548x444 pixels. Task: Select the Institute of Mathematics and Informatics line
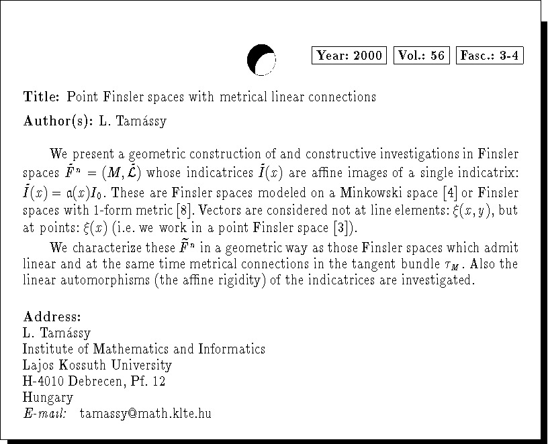click(x=144, y=349)
